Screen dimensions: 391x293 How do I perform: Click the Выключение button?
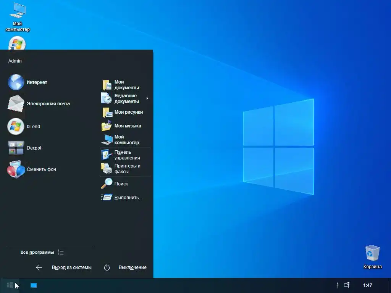coord(132,267)
